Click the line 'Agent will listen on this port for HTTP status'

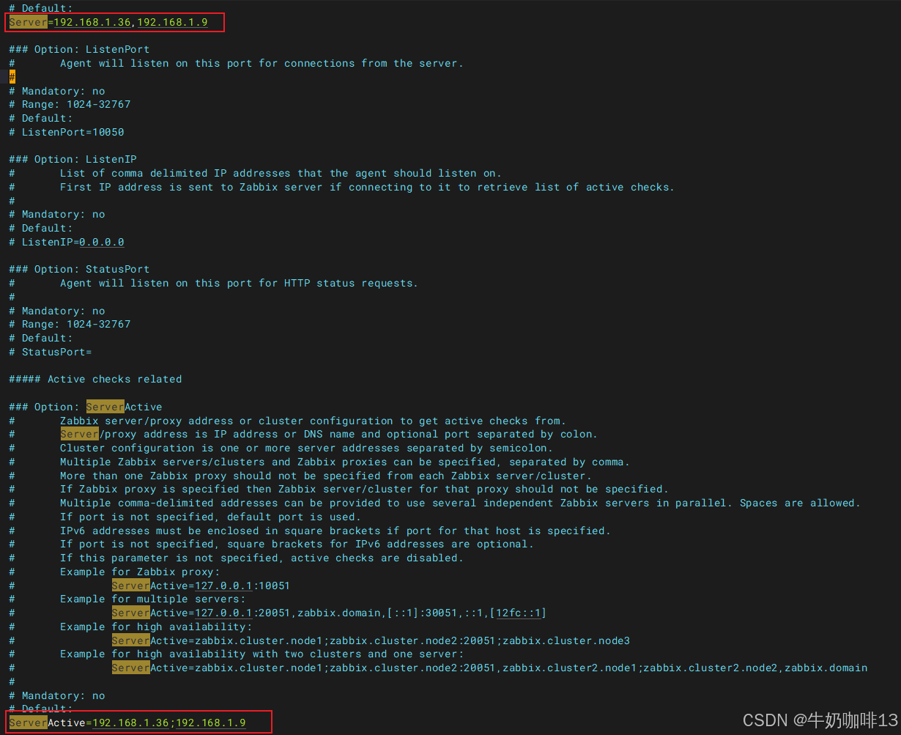(x=239, y=284)
